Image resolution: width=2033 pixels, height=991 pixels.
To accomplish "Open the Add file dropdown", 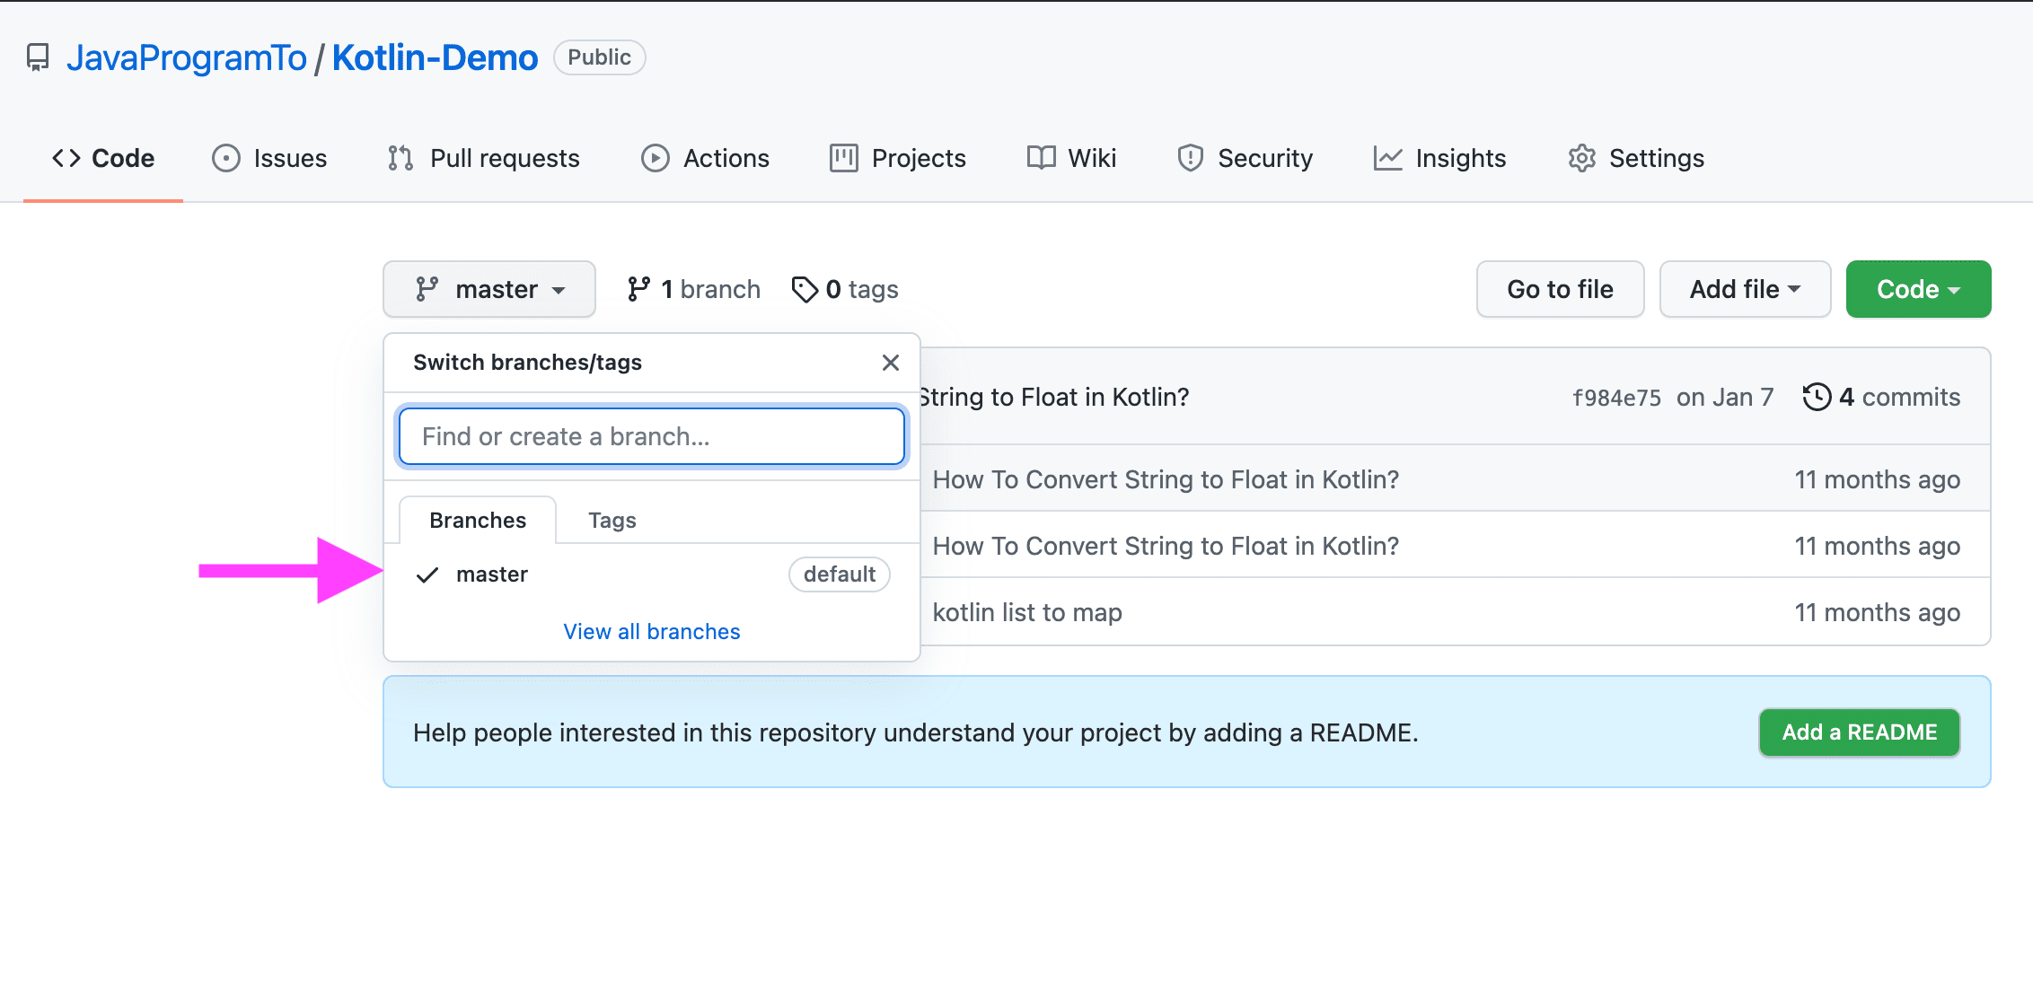I will (x=1744, y=289).
